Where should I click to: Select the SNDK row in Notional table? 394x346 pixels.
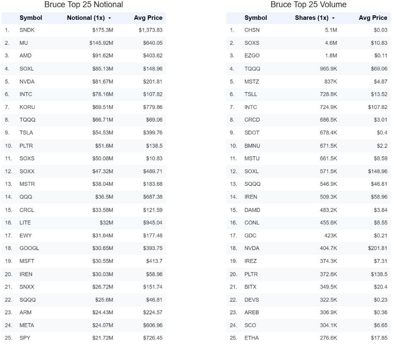click(x=84, y=30)
